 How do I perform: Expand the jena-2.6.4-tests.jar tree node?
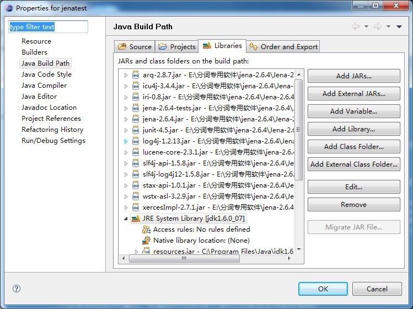point(126,109)
